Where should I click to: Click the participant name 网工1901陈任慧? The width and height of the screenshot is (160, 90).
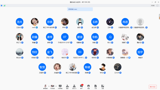[71, 73]
